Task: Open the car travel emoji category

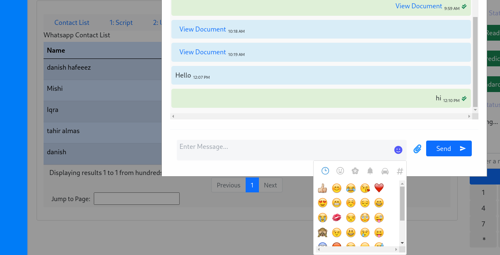Action: coord(385,171)
